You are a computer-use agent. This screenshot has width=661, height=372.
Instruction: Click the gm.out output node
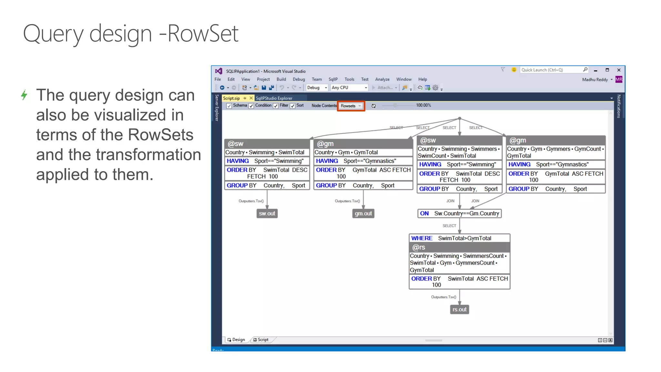point(363,213)
